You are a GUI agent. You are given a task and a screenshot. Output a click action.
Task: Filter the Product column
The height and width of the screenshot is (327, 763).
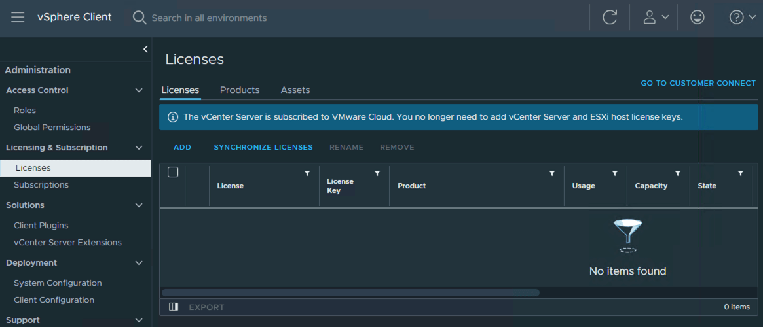(x=552, y=173)
